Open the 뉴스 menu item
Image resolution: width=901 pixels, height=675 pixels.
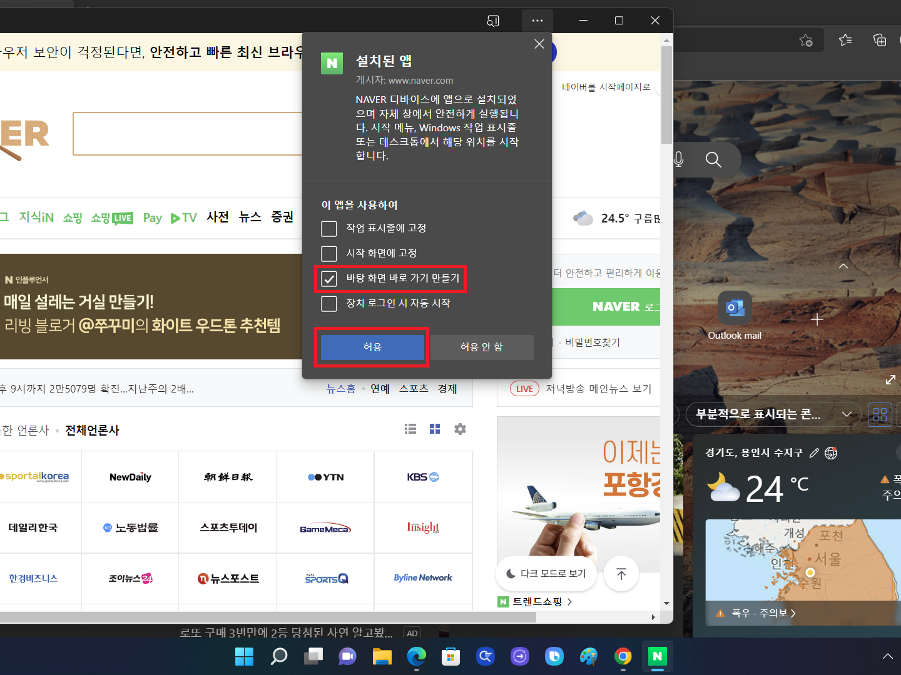tap(250, 217)
